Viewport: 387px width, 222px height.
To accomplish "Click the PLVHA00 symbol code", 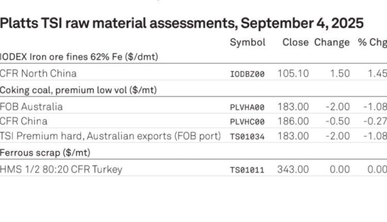I will (x=247, y=107).
